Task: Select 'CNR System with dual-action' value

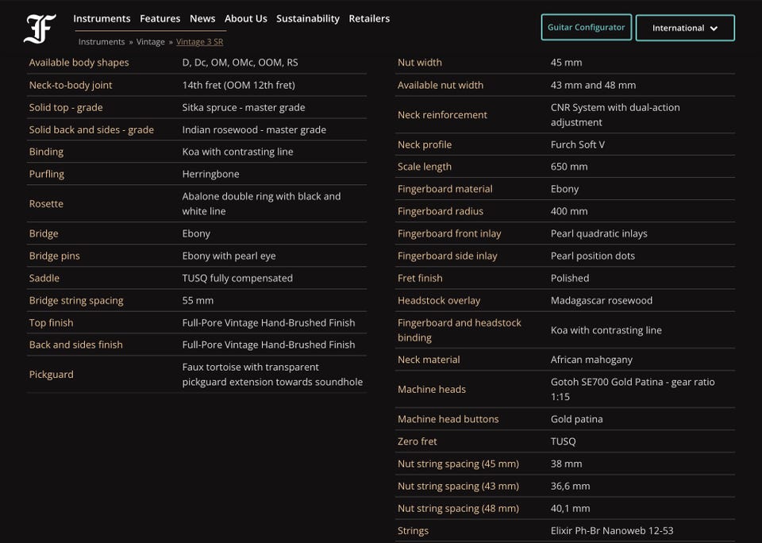Action: coord(615,115)
